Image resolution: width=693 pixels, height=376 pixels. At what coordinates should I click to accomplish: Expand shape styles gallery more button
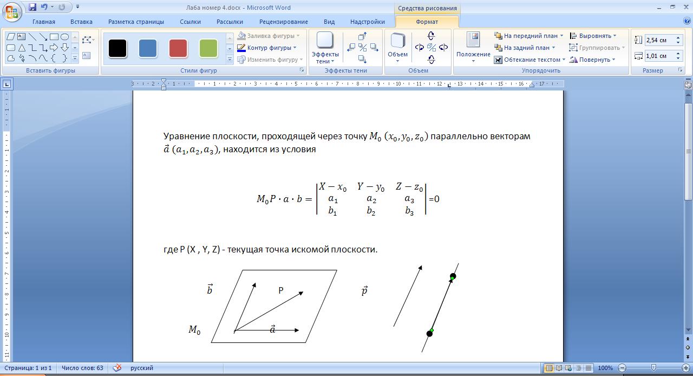tap(230, 59)
